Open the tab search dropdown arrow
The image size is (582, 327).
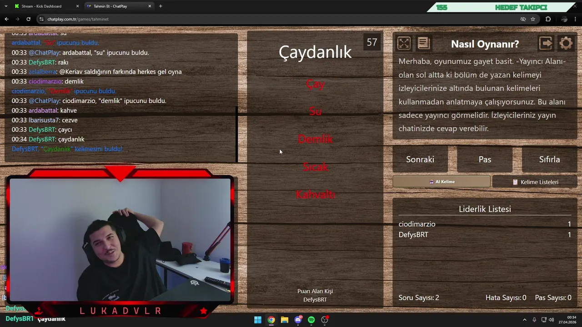coord(5,6)
